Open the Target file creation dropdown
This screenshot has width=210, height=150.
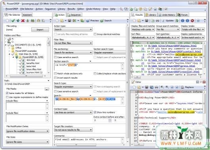(x=73, y=130)
